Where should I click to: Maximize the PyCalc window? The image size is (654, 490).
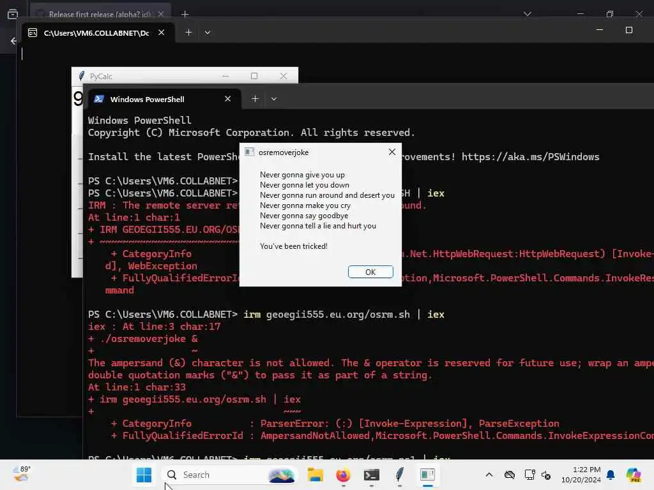(254, 76)
